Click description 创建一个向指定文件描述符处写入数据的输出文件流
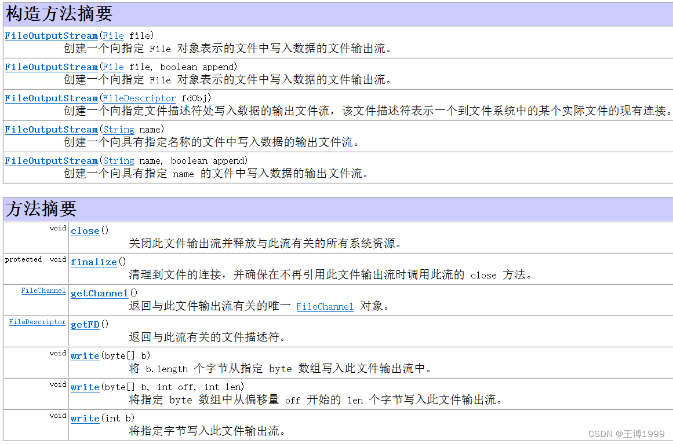The image size is (673, 444). [368, 111]
